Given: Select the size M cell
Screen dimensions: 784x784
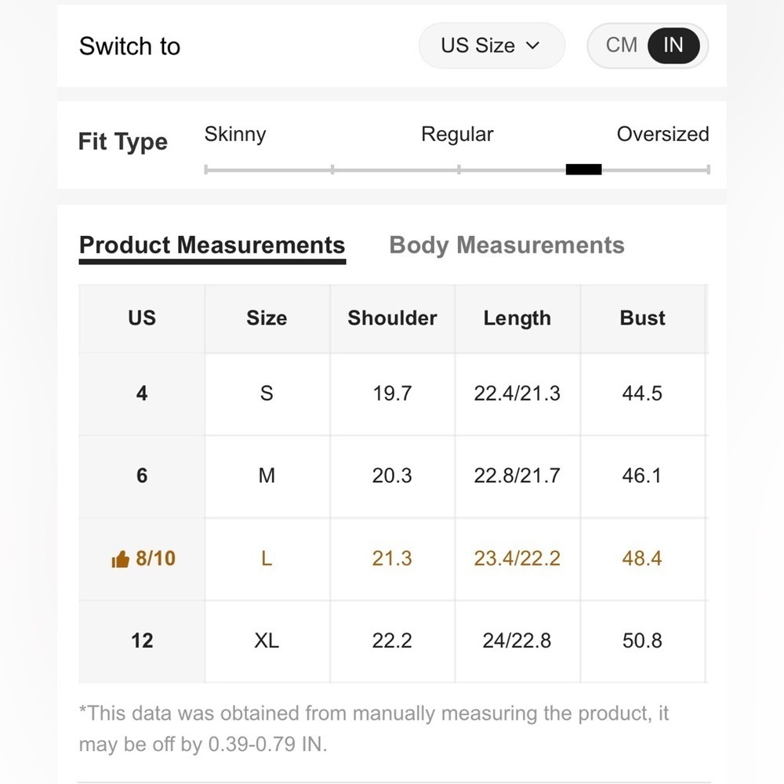Looking at the screenshot, I should (267, 476).
